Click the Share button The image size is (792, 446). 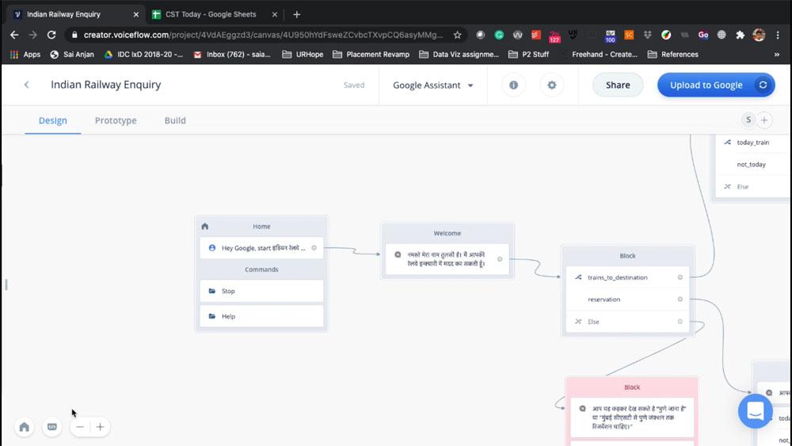click(618, 86)
